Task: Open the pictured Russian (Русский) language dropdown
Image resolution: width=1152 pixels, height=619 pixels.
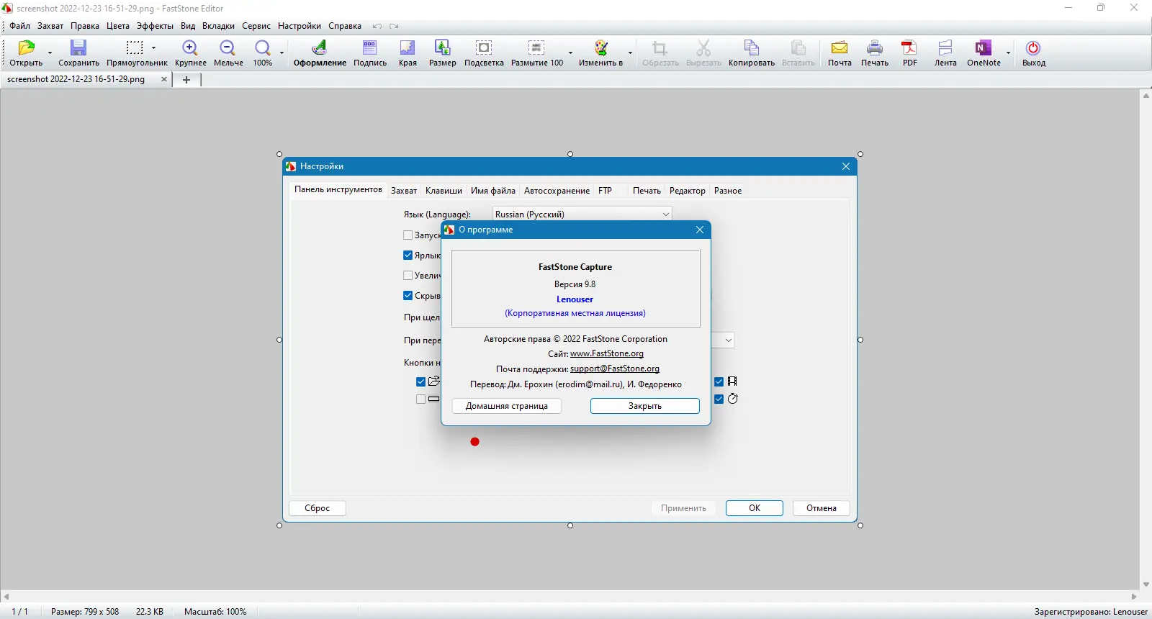Action: tap(582, 214)
